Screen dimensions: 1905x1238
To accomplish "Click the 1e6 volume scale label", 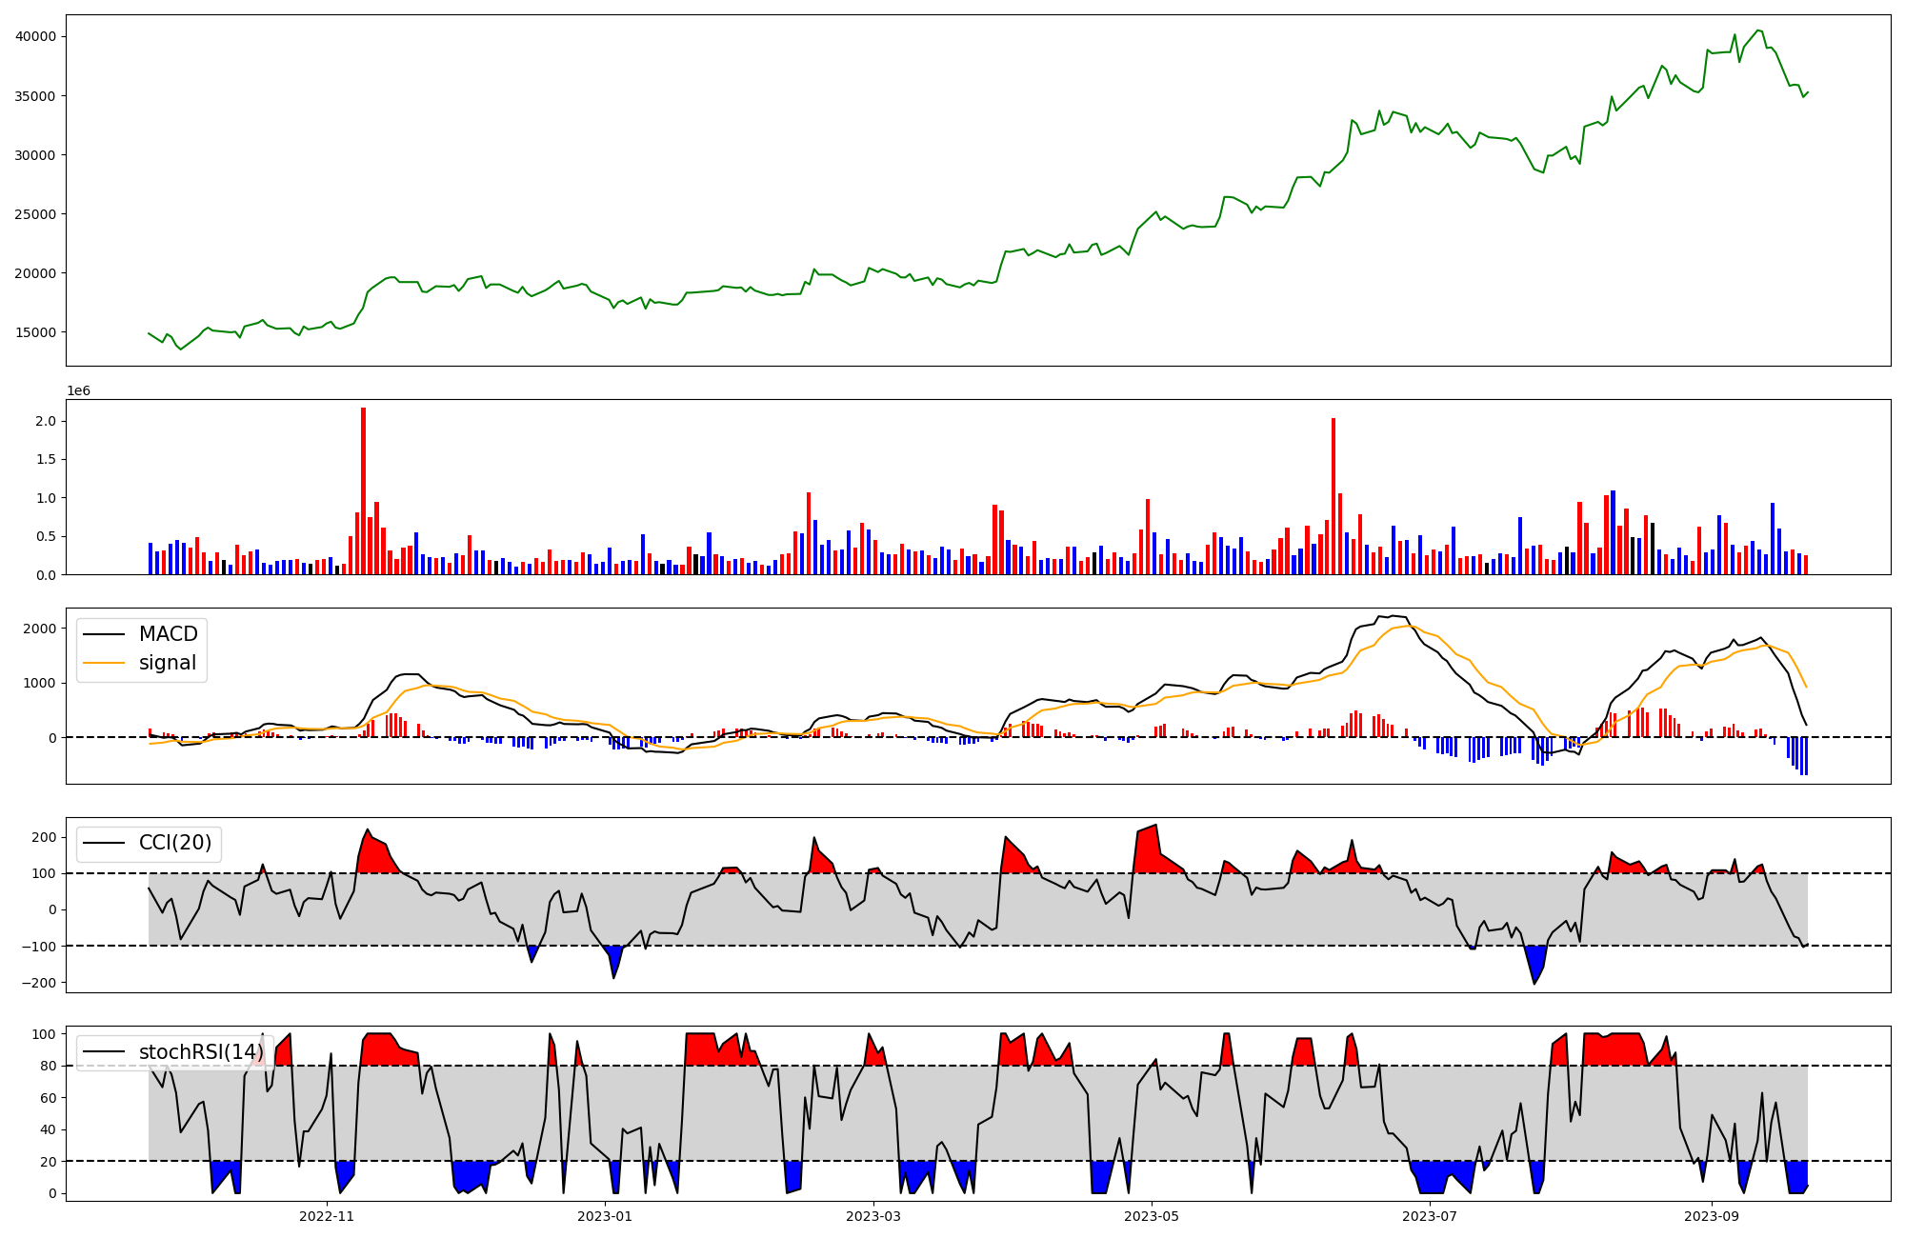I will click(78, 391).
